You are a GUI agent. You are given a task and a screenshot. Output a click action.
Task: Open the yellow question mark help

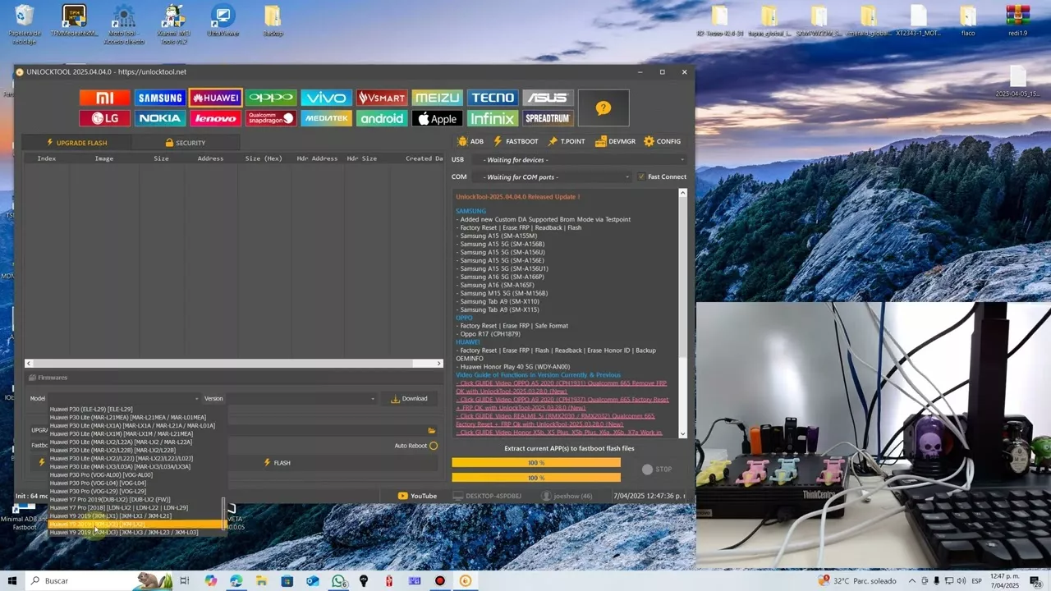pyautogui.click(x=604, y=108)
